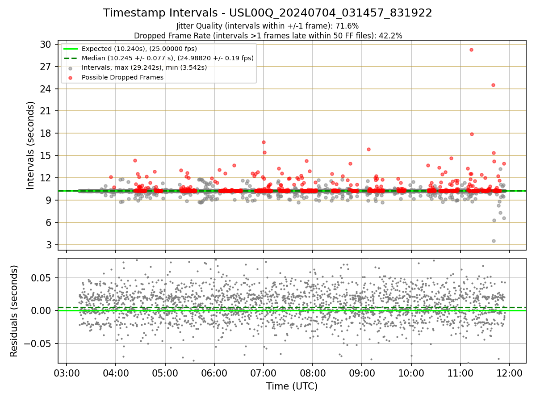Click the −0.05 tick on the residuals axis
The width and height of the screenshot is (536, 402).
38,343
